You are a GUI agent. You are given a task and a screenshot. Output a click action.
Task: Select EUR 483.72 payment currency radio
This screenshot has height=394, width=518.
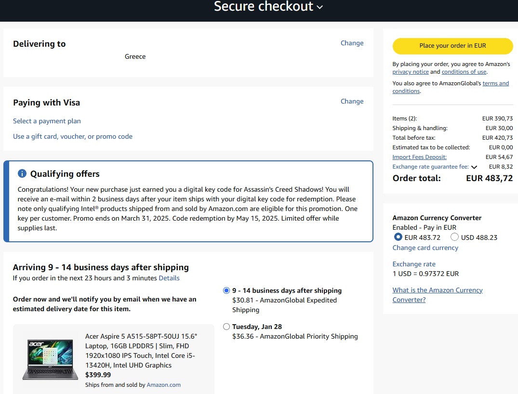[398, 237]
